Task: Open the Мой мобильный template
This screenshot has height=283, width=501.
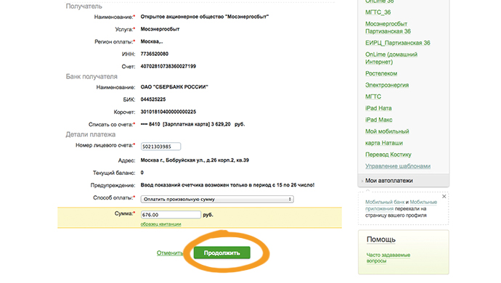Action: [387, 131]
